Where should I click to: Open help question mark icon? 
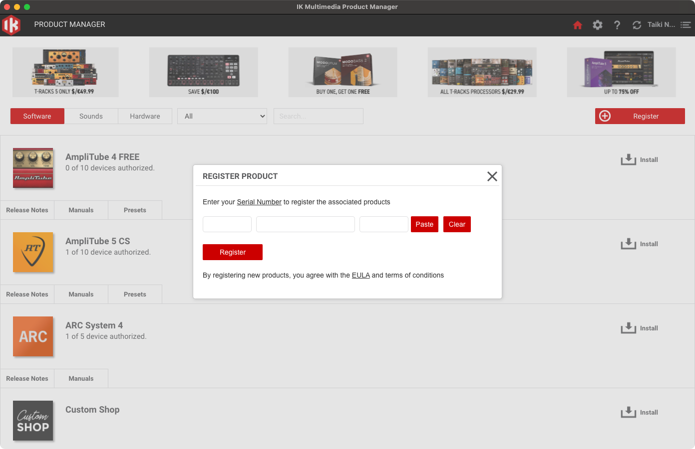(x=617, y=25)
